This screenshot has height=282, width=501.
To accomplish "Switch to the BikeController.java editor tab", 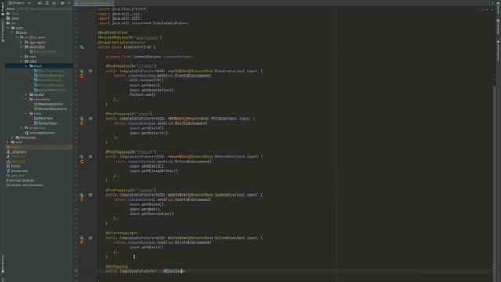I will click(x=94, y=3).
